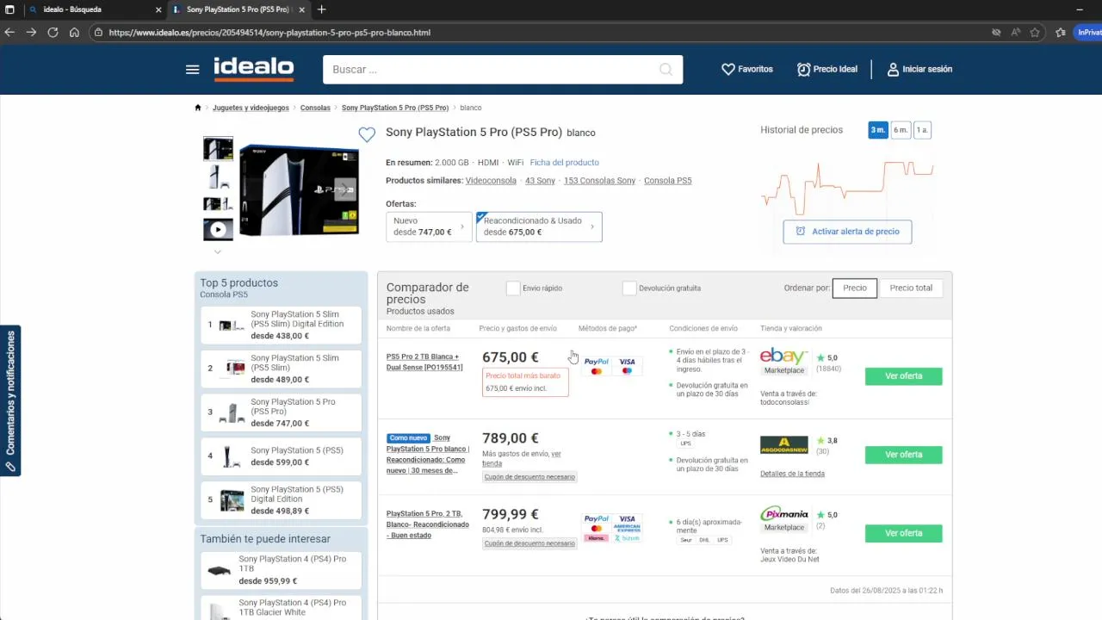Add product to favorites with heart icon
1102x620 pixels.
click(367, 134)
